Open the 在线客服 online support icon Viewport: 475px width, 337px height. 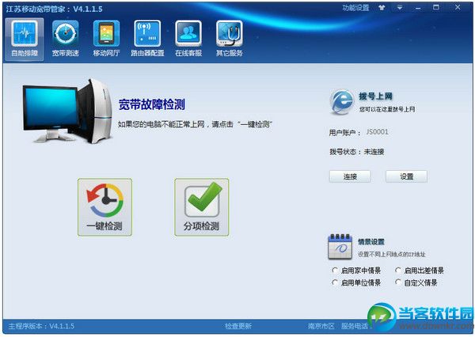point(188,40)
